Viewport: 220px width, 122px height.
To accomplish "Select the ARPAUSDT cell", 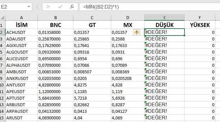I will (21, 111).
